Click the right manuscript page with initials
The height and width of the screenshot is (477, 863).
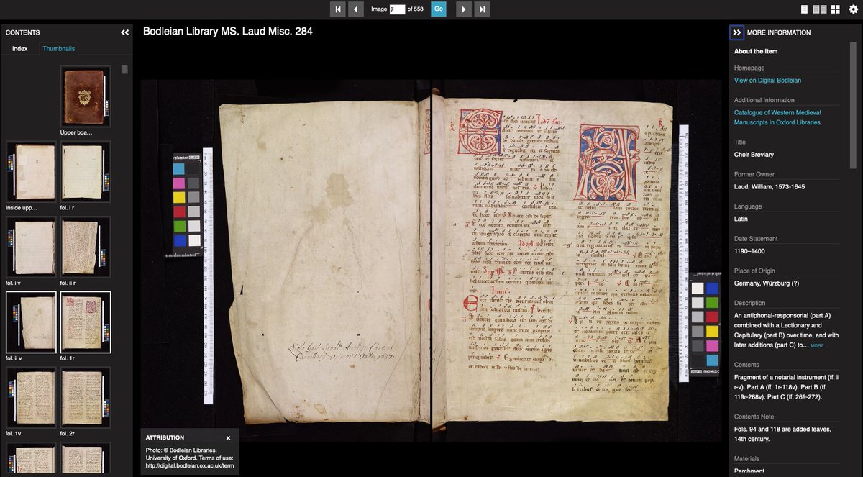552,263
